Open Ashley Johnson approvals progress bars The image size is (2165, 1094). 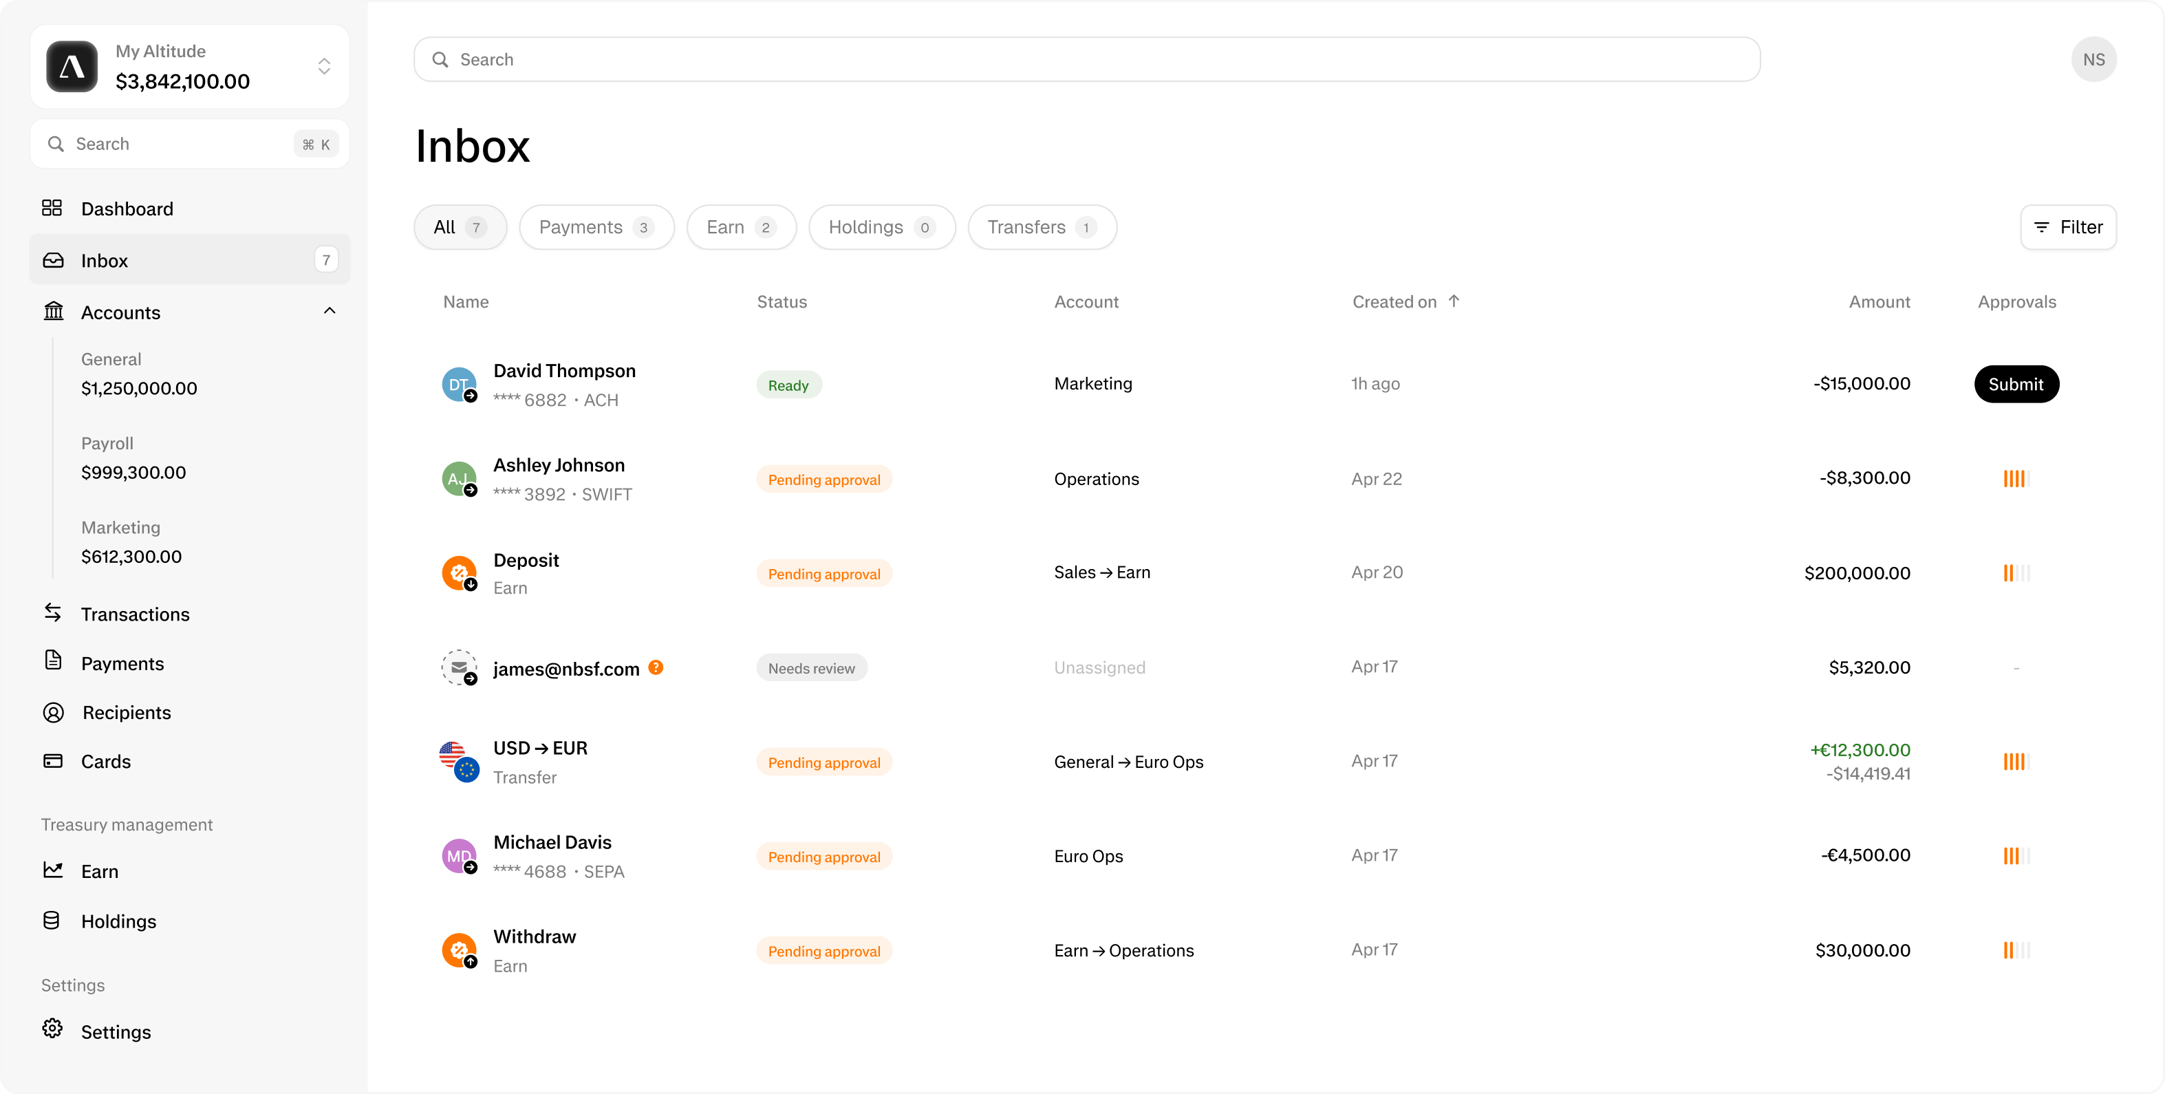[2016, 479]
